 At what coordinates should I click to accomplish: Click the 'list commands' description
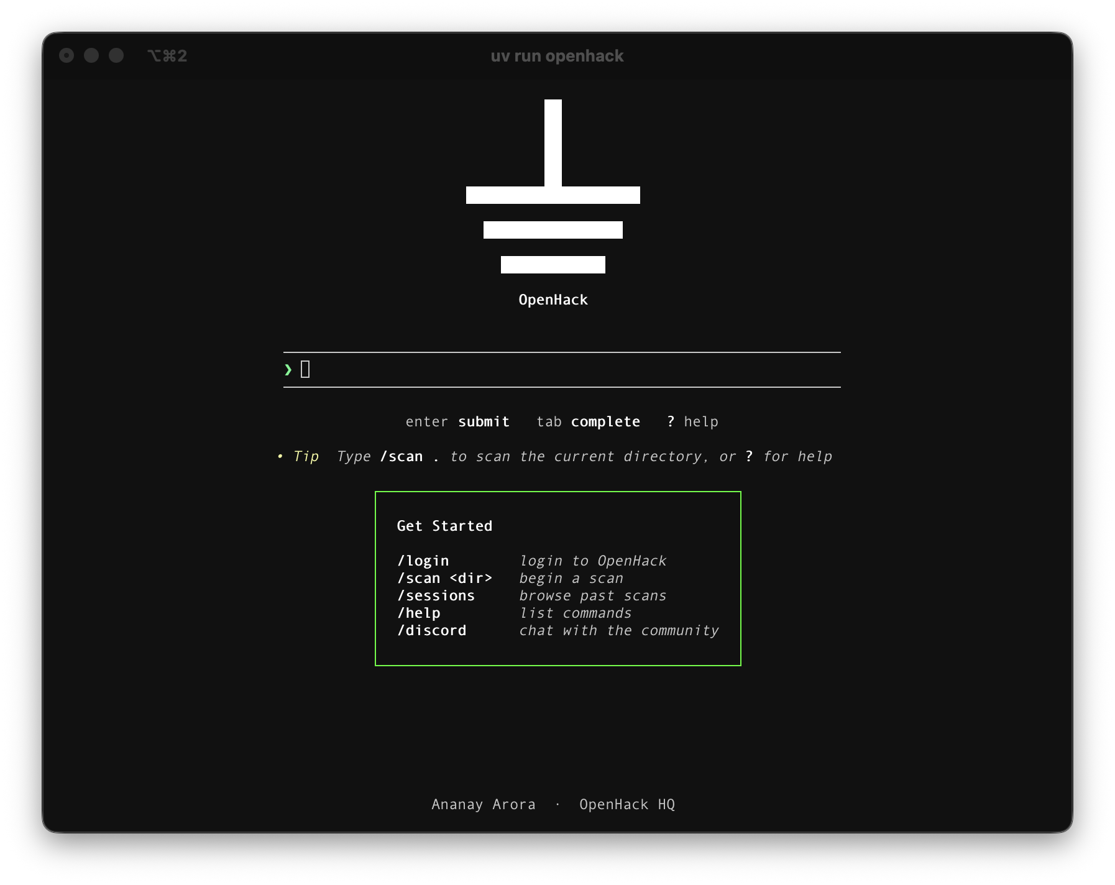click(x=575, y=613)
